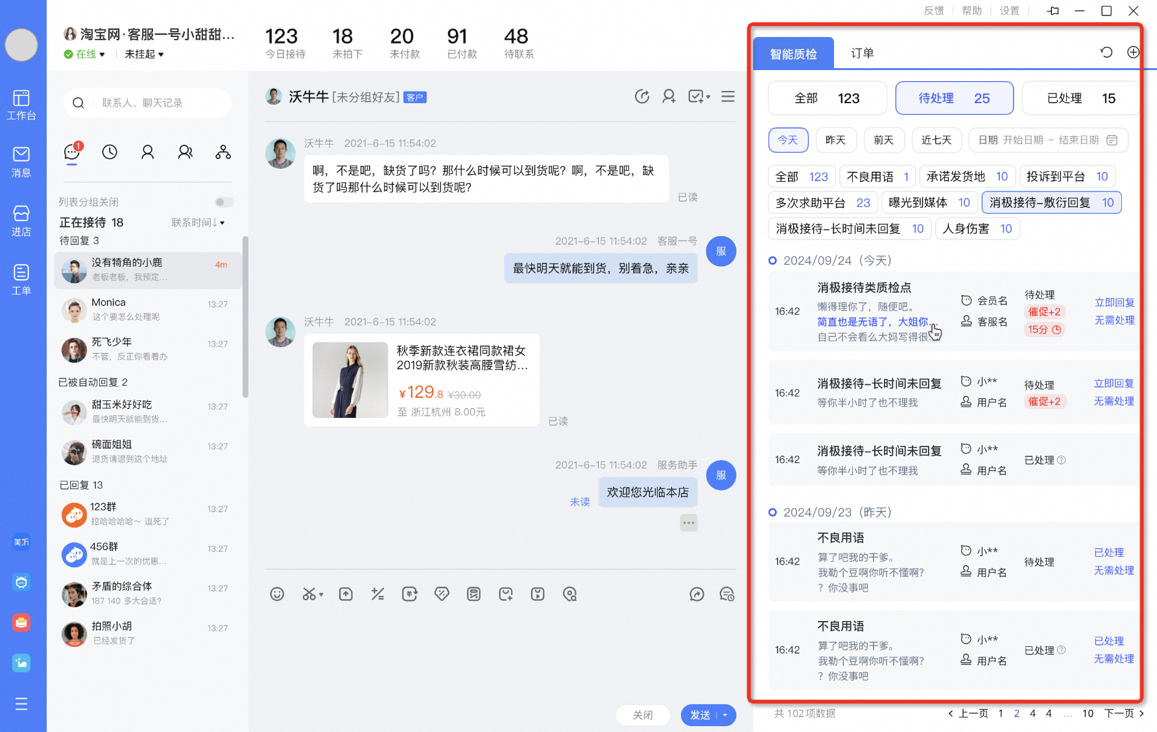Open the 消息 messages section
The image size is (1157, 732).
(x=21, y=162)
